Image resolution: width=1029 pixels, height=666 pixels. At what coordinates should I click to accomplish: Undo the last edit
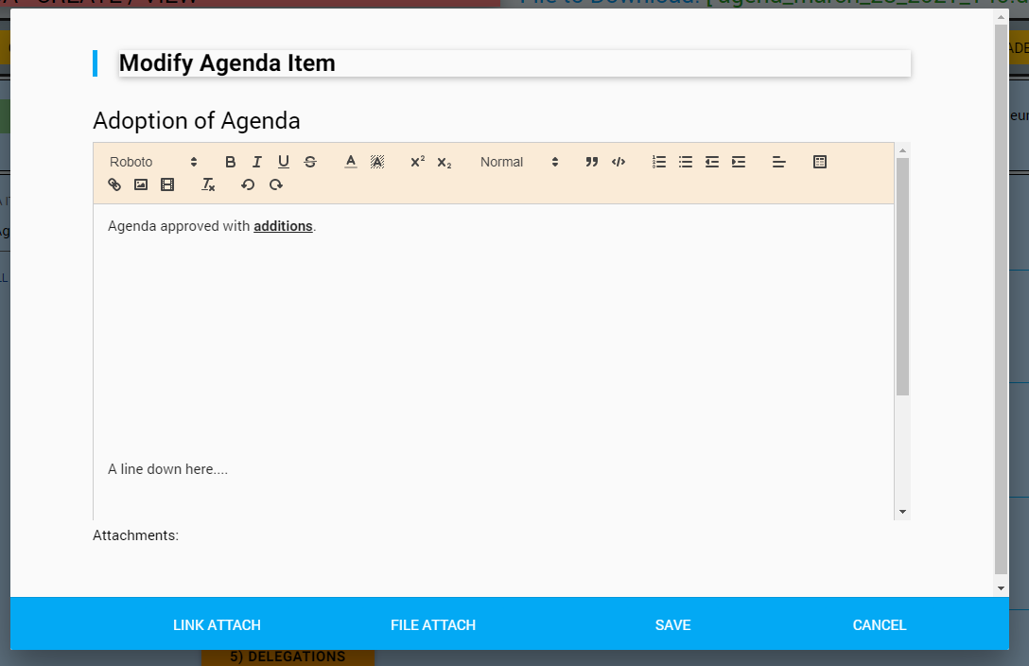(248, 185)
